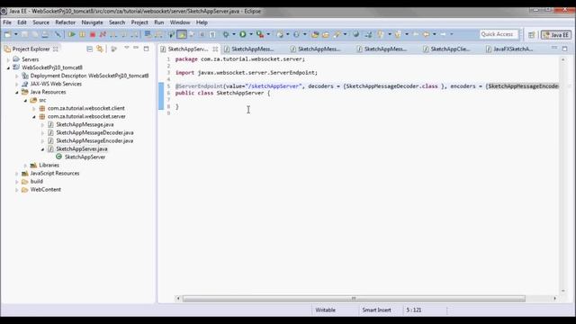The image size is (576, 324).
Task: Expand the Libraries node
Action: (x=25, y=166)
